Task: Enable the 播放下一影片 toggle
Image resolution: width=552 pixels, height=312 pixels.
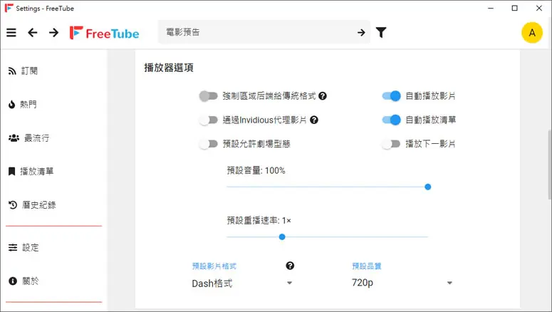Action: coord(391,144)
